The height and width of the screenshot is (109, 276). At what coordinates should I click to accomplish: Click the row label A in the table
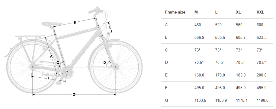(166, 25)
